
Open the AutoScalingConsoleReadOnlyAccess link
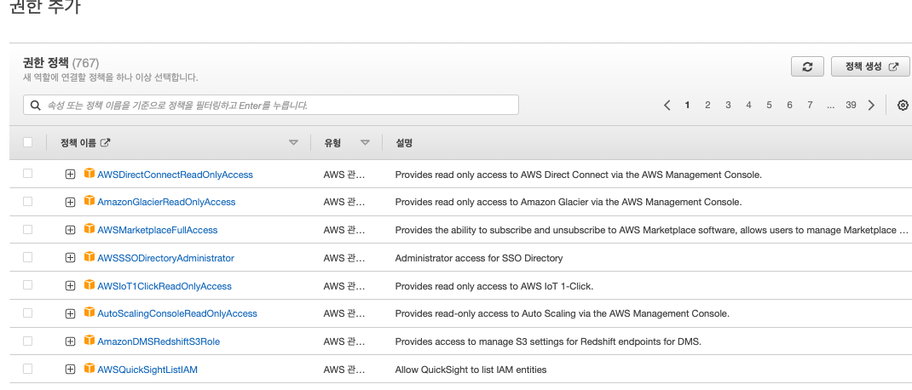[177, 314]
